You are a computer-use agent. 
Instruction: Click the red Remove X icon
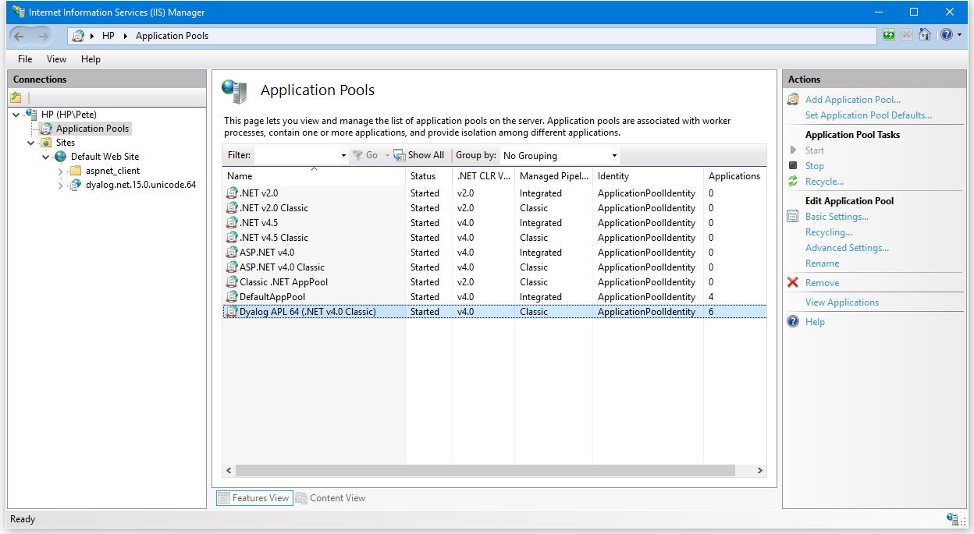793,283
